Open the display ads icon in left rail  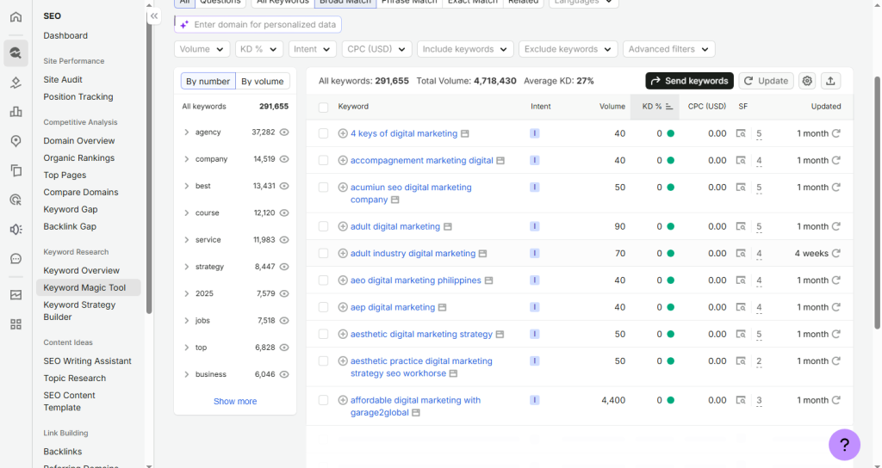click(x=16, y=200)
